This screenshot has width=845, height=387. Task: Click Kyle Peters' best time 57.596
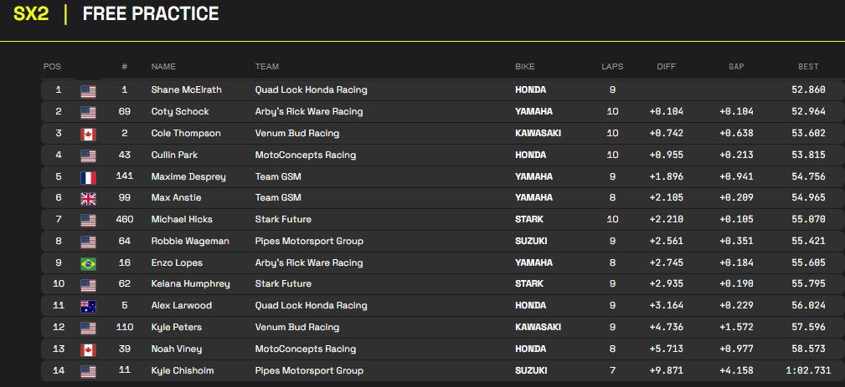pyautogui.click(x=808, y=328)
